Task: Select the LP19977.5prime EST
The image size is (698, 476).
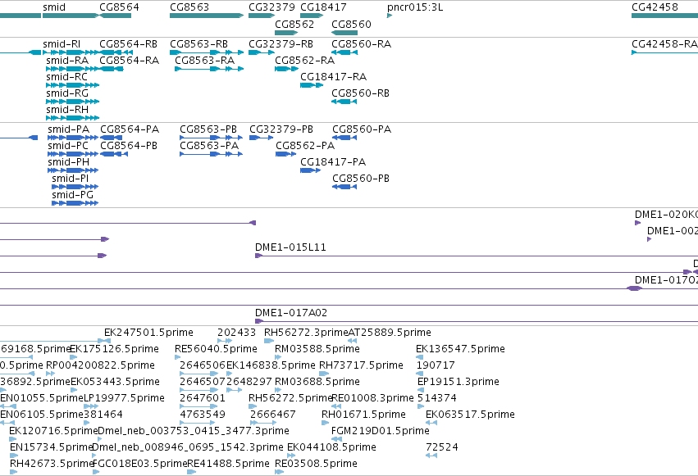Action: point(124,398)
